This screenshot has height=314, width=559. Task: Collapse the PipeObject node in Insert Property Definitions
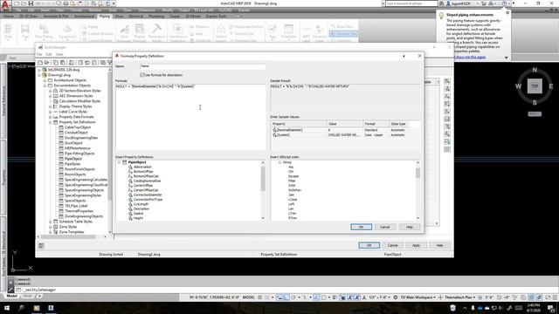point(119,162)
